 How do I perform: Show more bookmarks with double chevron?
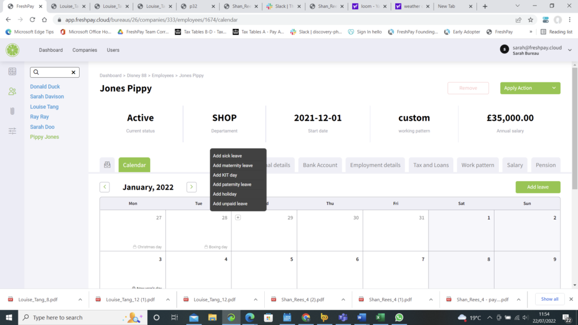531,32
